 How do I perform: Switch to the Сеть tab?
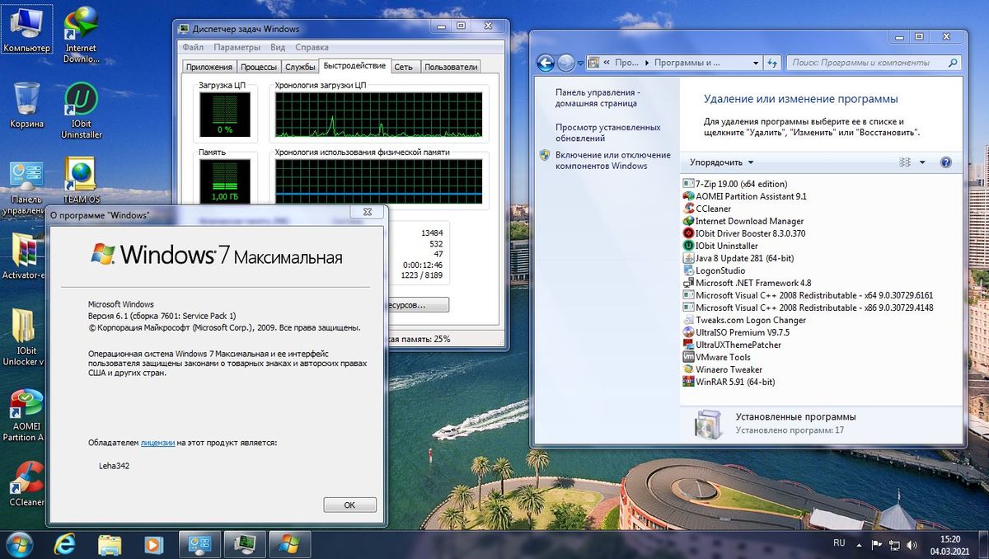click(x=404, y=68)
